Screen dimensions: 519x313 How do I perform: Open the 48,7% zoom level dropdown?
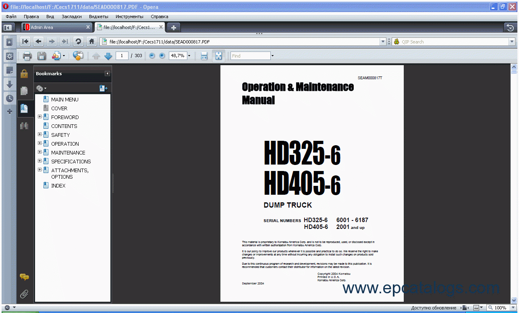(189, 56)
